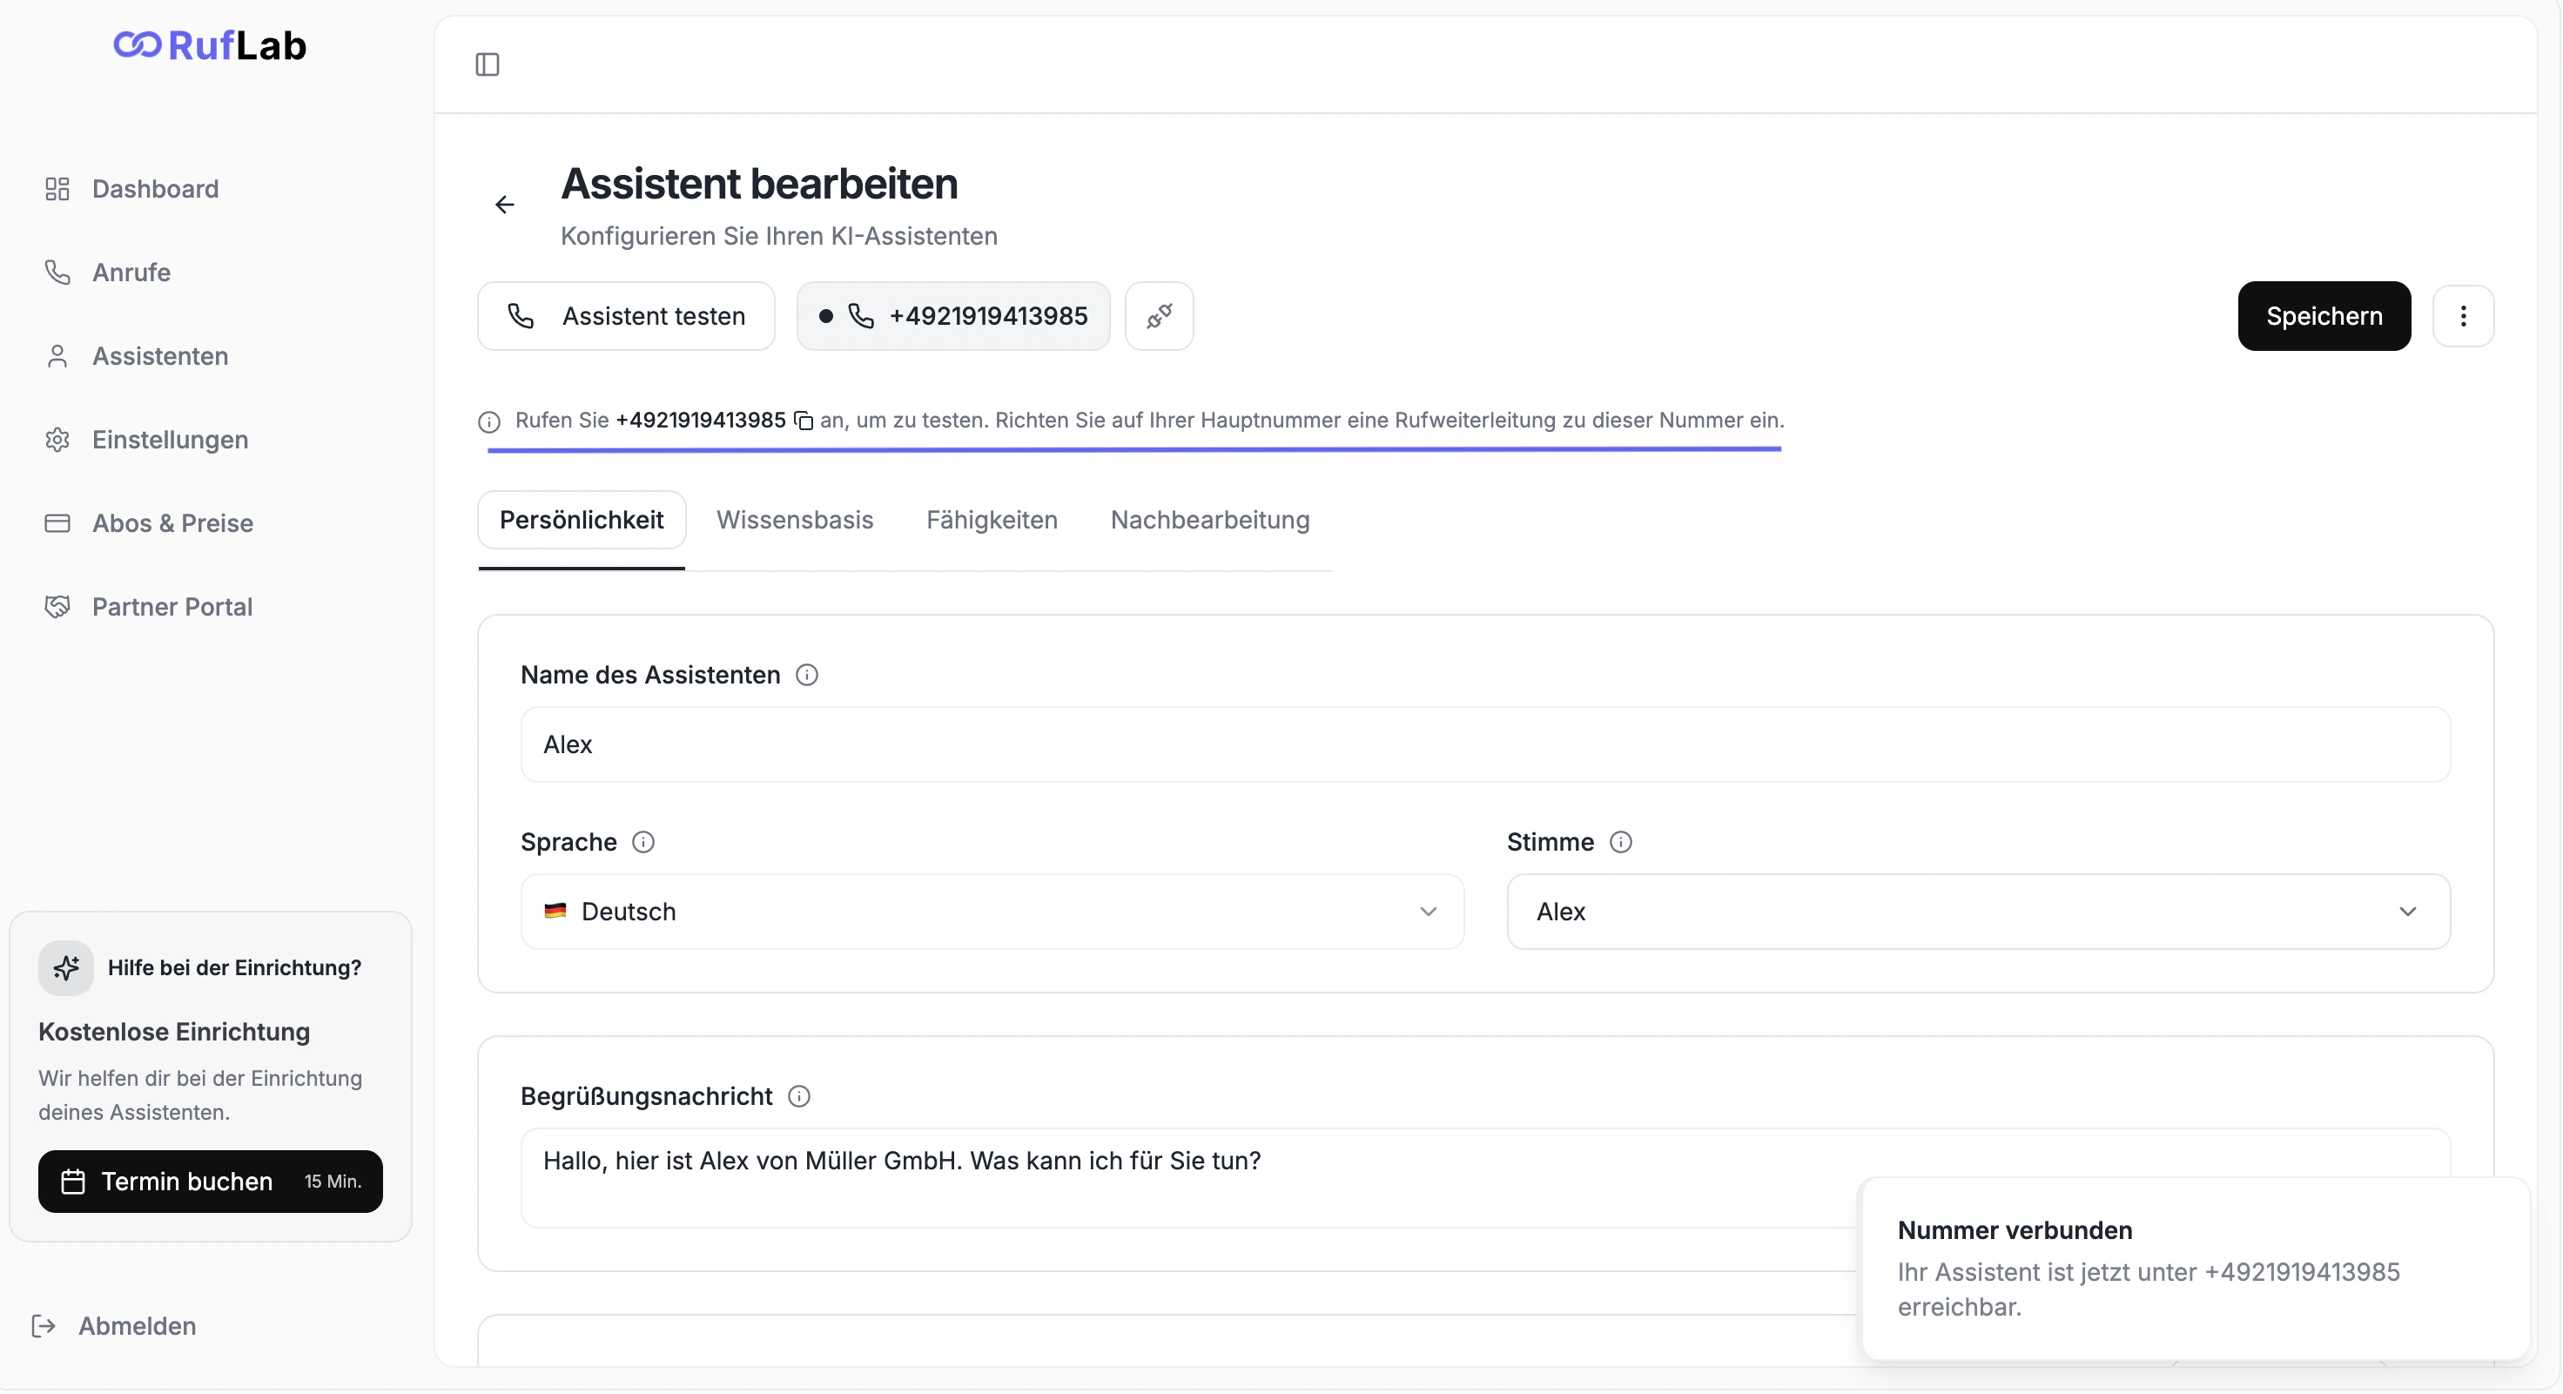Open Assistenten in the sidebar
This screenshot has height=1394, width=2563.
[138, 356]
